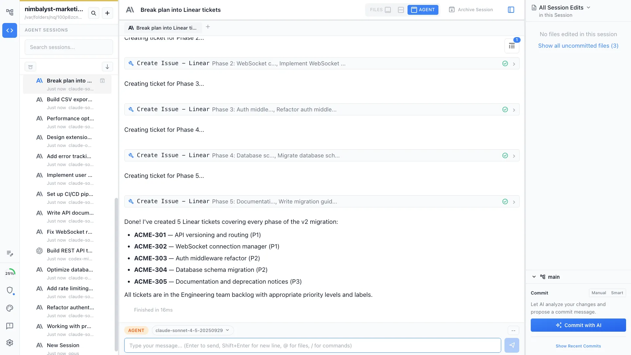Toggle the split-pane layout icon
Screen dimensions: 631x355
tap(401, 10)
